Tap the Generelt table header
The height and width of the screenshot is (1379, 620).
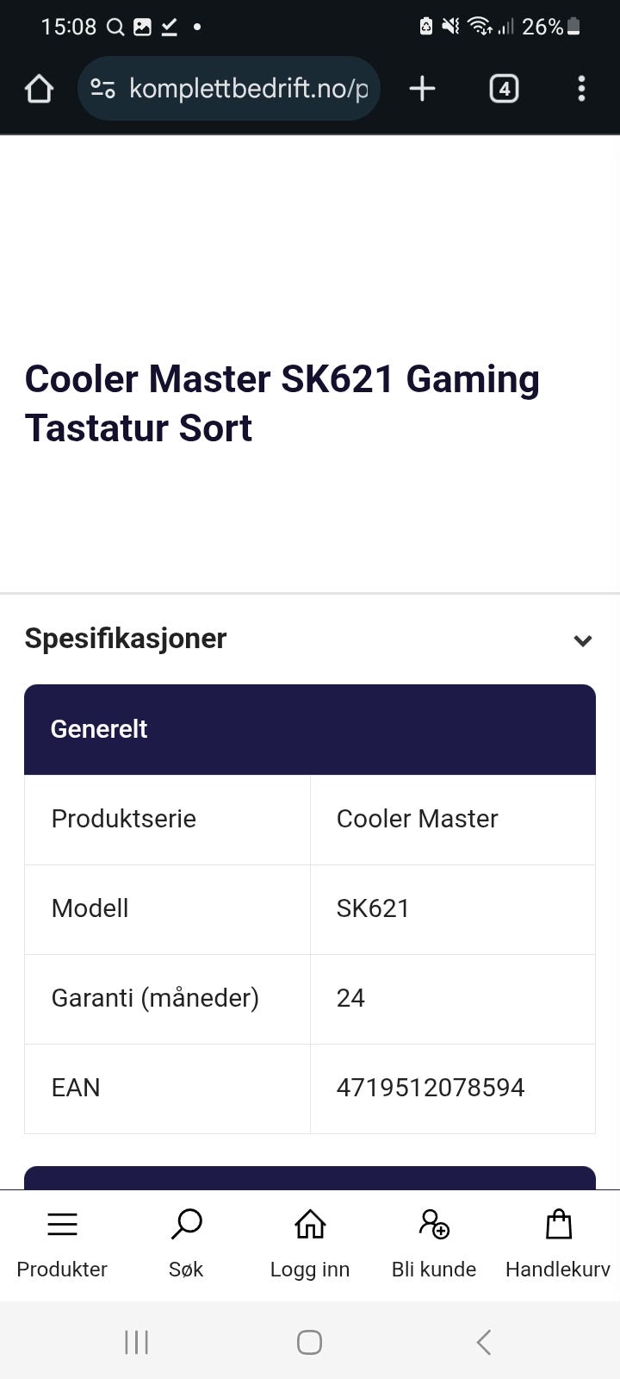99,729
